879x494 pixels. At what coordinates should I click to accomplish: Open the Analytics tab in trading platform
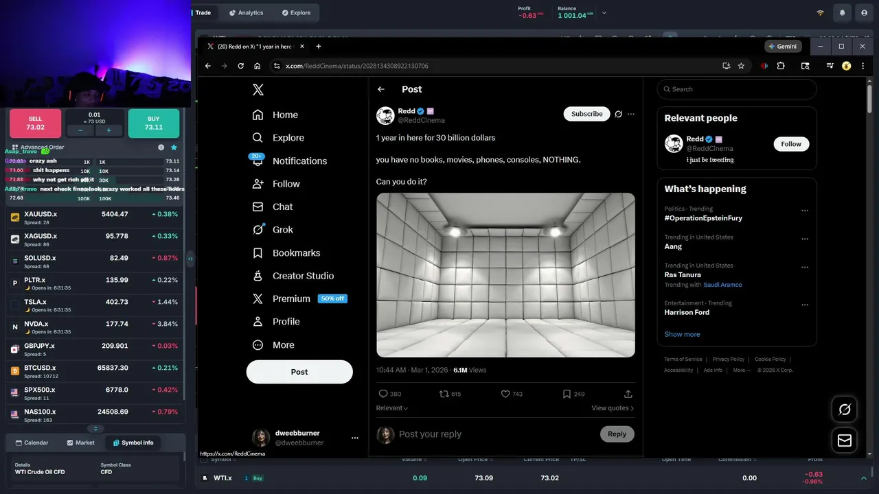tap(246, 12)
